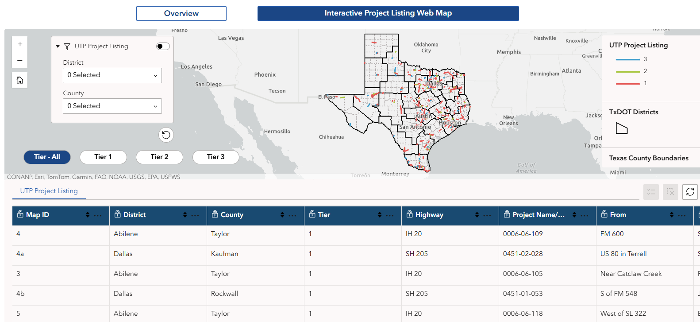Zoom in on the map
This screenshot has width=700, height=322.
pos(20,44)
